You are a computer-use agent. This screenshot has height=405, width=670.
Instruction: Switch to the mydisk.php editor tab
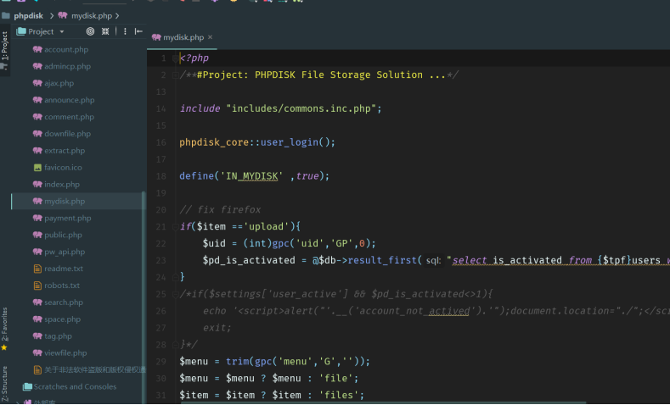182,37
